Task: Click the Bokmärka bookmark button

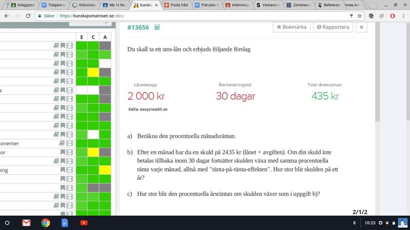Action: tap(292, 27)
